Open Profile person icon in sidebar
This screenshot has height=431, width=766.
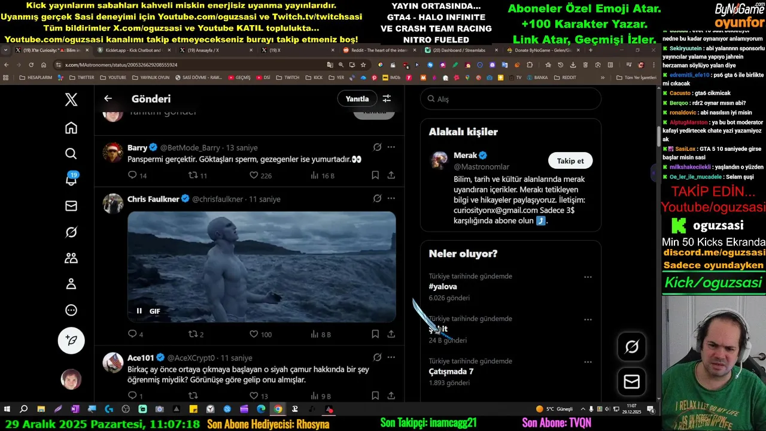(x=71, y=284)
